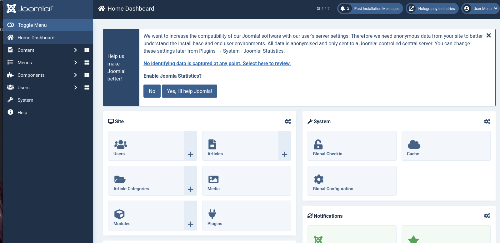500x243 pixels.
Task: Open the Users quick icon tile
Action: point(146,146)
